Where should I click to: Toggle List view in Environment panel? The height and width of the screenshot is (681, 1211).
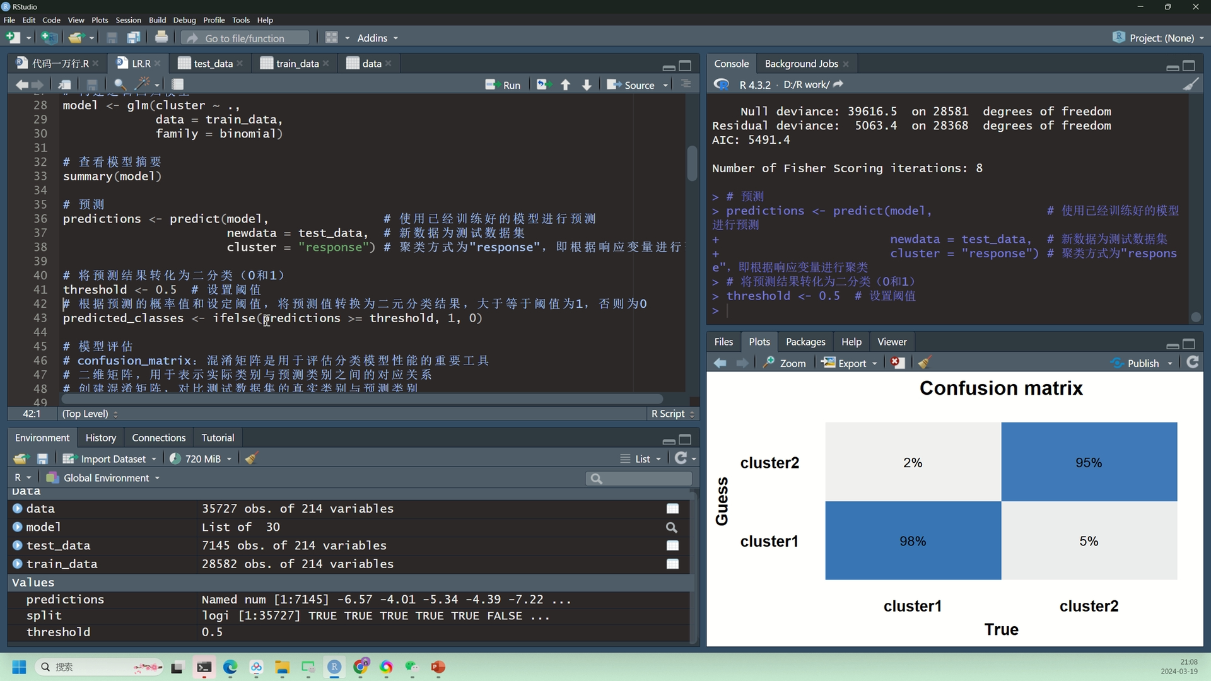tap(641, 458)
